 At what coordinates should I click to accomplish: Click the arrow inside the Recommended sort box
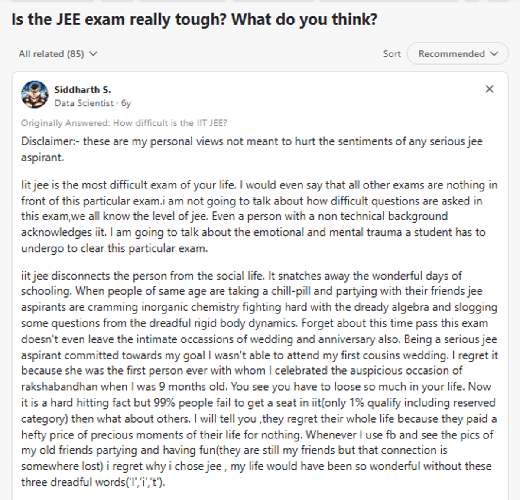494,54
